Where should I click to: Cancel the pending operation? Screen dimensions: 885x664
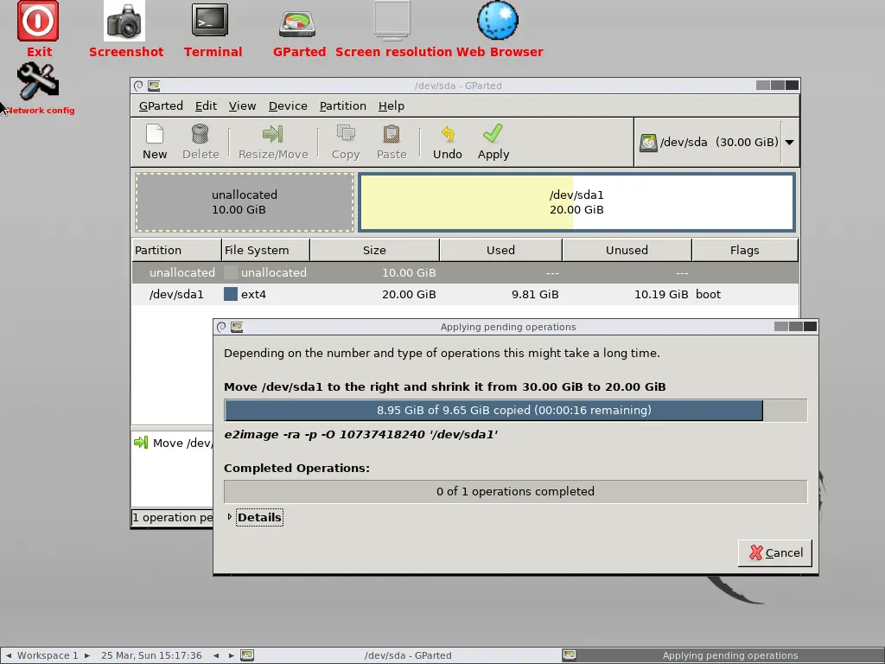(x=775, y=552)
